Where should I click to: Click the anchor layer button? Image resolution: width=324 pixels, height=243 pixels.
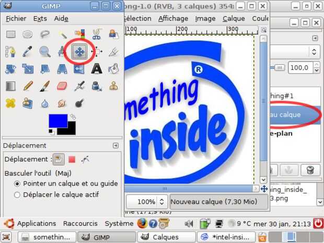click(289, 170)
